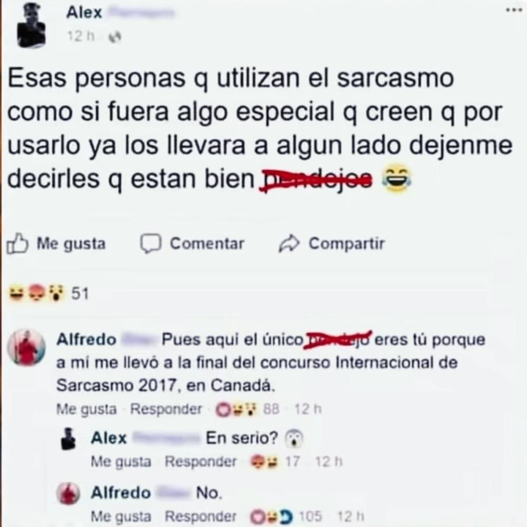View reactions on reply with 17 count

(275, 462)
